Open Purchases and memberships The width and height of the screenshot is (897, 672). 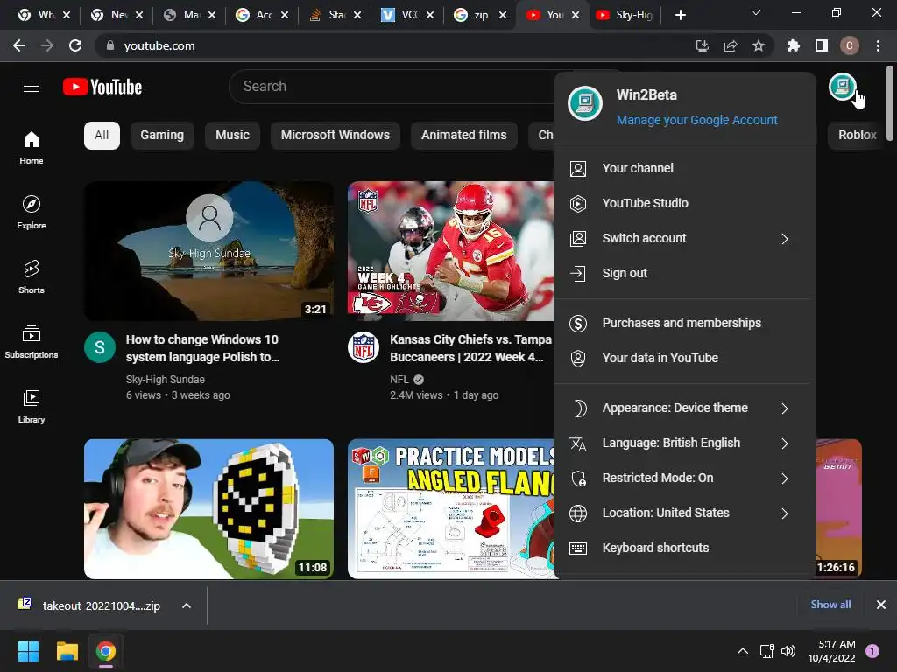685,323
